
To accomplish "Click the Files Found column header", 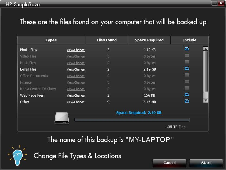I will click(x=107, y=40).
